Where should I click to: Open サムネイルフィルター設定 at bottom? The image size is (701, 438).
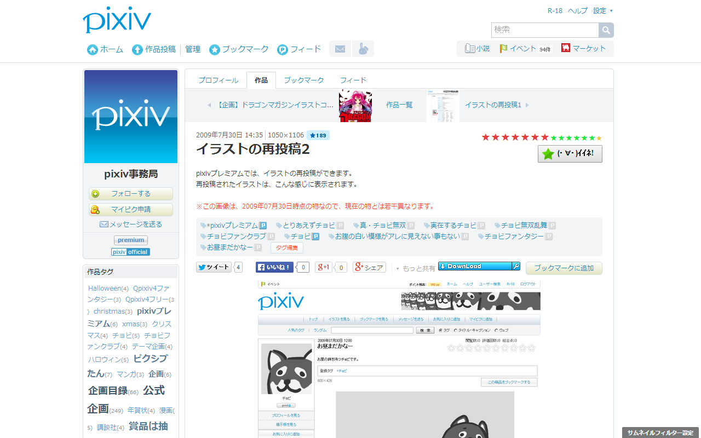pos(660,433)
